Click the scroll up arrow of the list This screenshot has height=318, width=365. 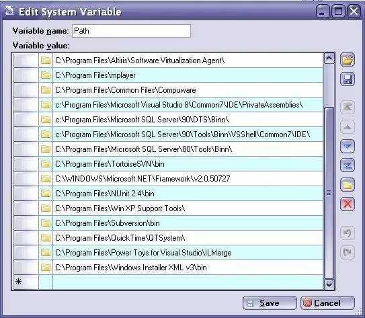click(x=329, y=58)
